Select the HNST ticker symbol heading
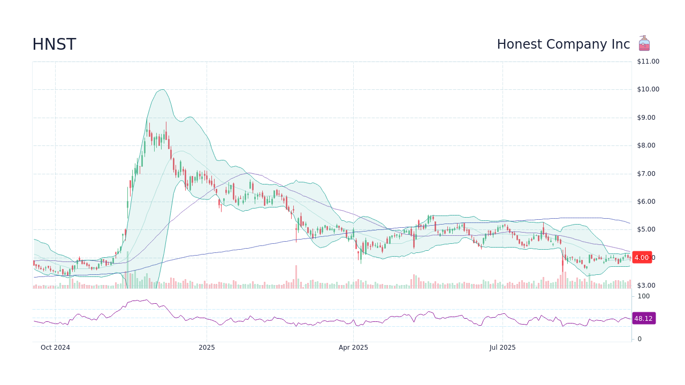This screenshot has width=685, height=385. 54,44
